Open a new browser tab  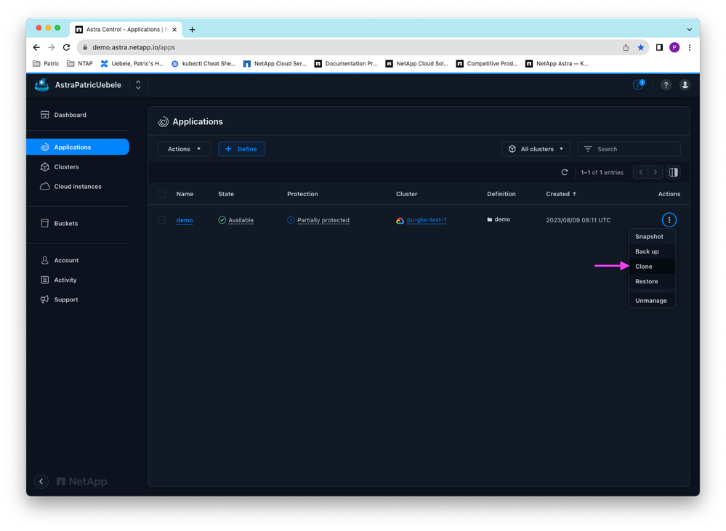(x=192, y=30)
